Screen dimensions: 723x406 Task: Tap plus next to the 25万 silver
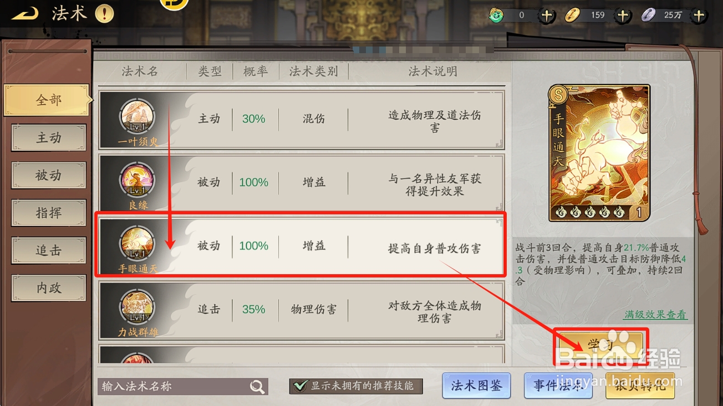(x=699, y=16)
